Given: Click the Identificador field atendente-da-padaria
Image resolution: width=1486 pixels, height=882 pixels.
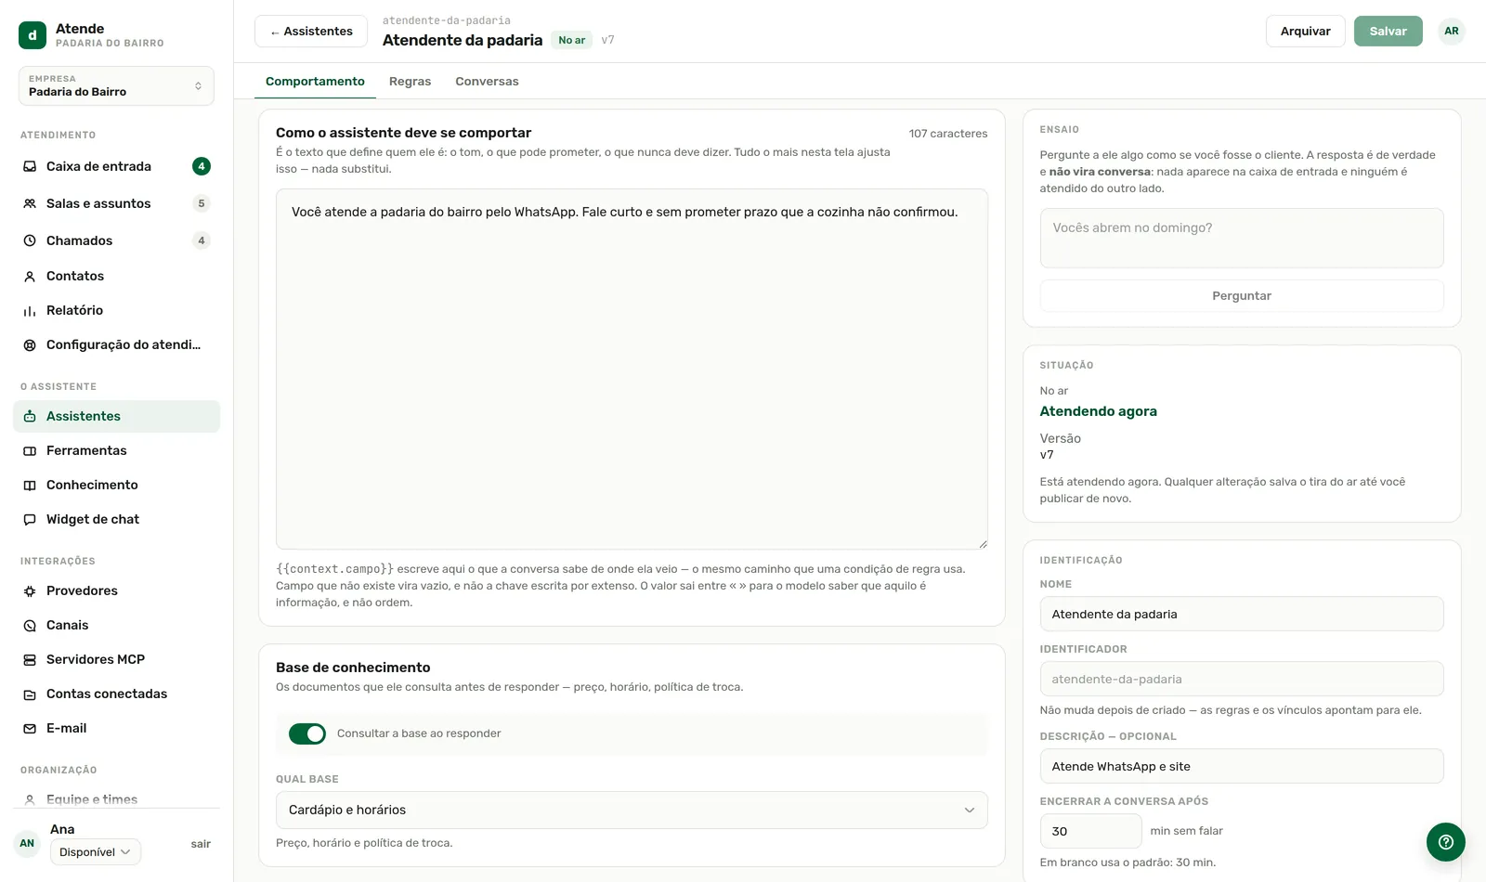Looking at the screenshot, I should pos(1242,679).
